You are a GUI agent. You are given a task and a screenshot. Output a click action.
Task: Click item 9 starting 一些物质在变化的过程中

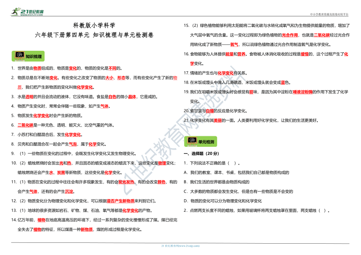coord(74,154)
